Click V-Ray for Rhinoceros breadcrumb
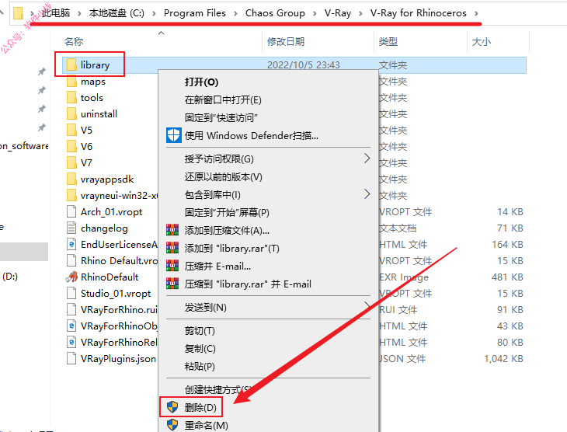Image resolution: width=567 pixels, height=432 pixels. [x=418, y=13]
